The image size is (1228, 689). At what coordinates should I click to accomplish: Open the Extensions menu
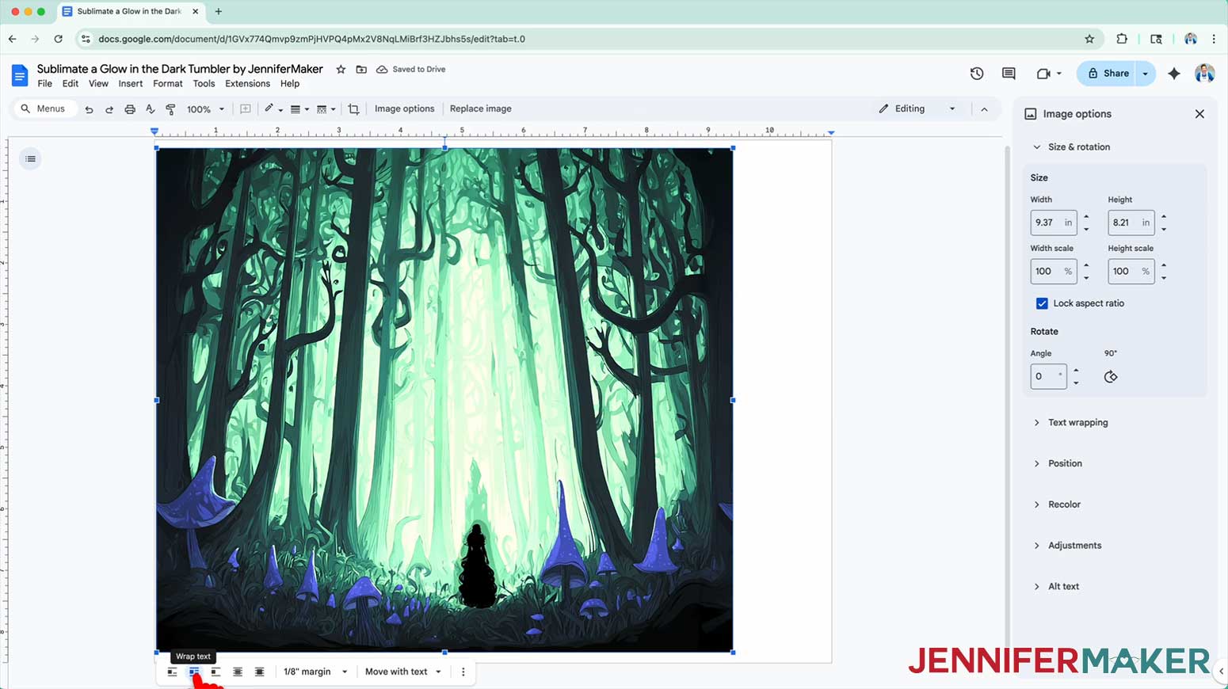[247, 84]
